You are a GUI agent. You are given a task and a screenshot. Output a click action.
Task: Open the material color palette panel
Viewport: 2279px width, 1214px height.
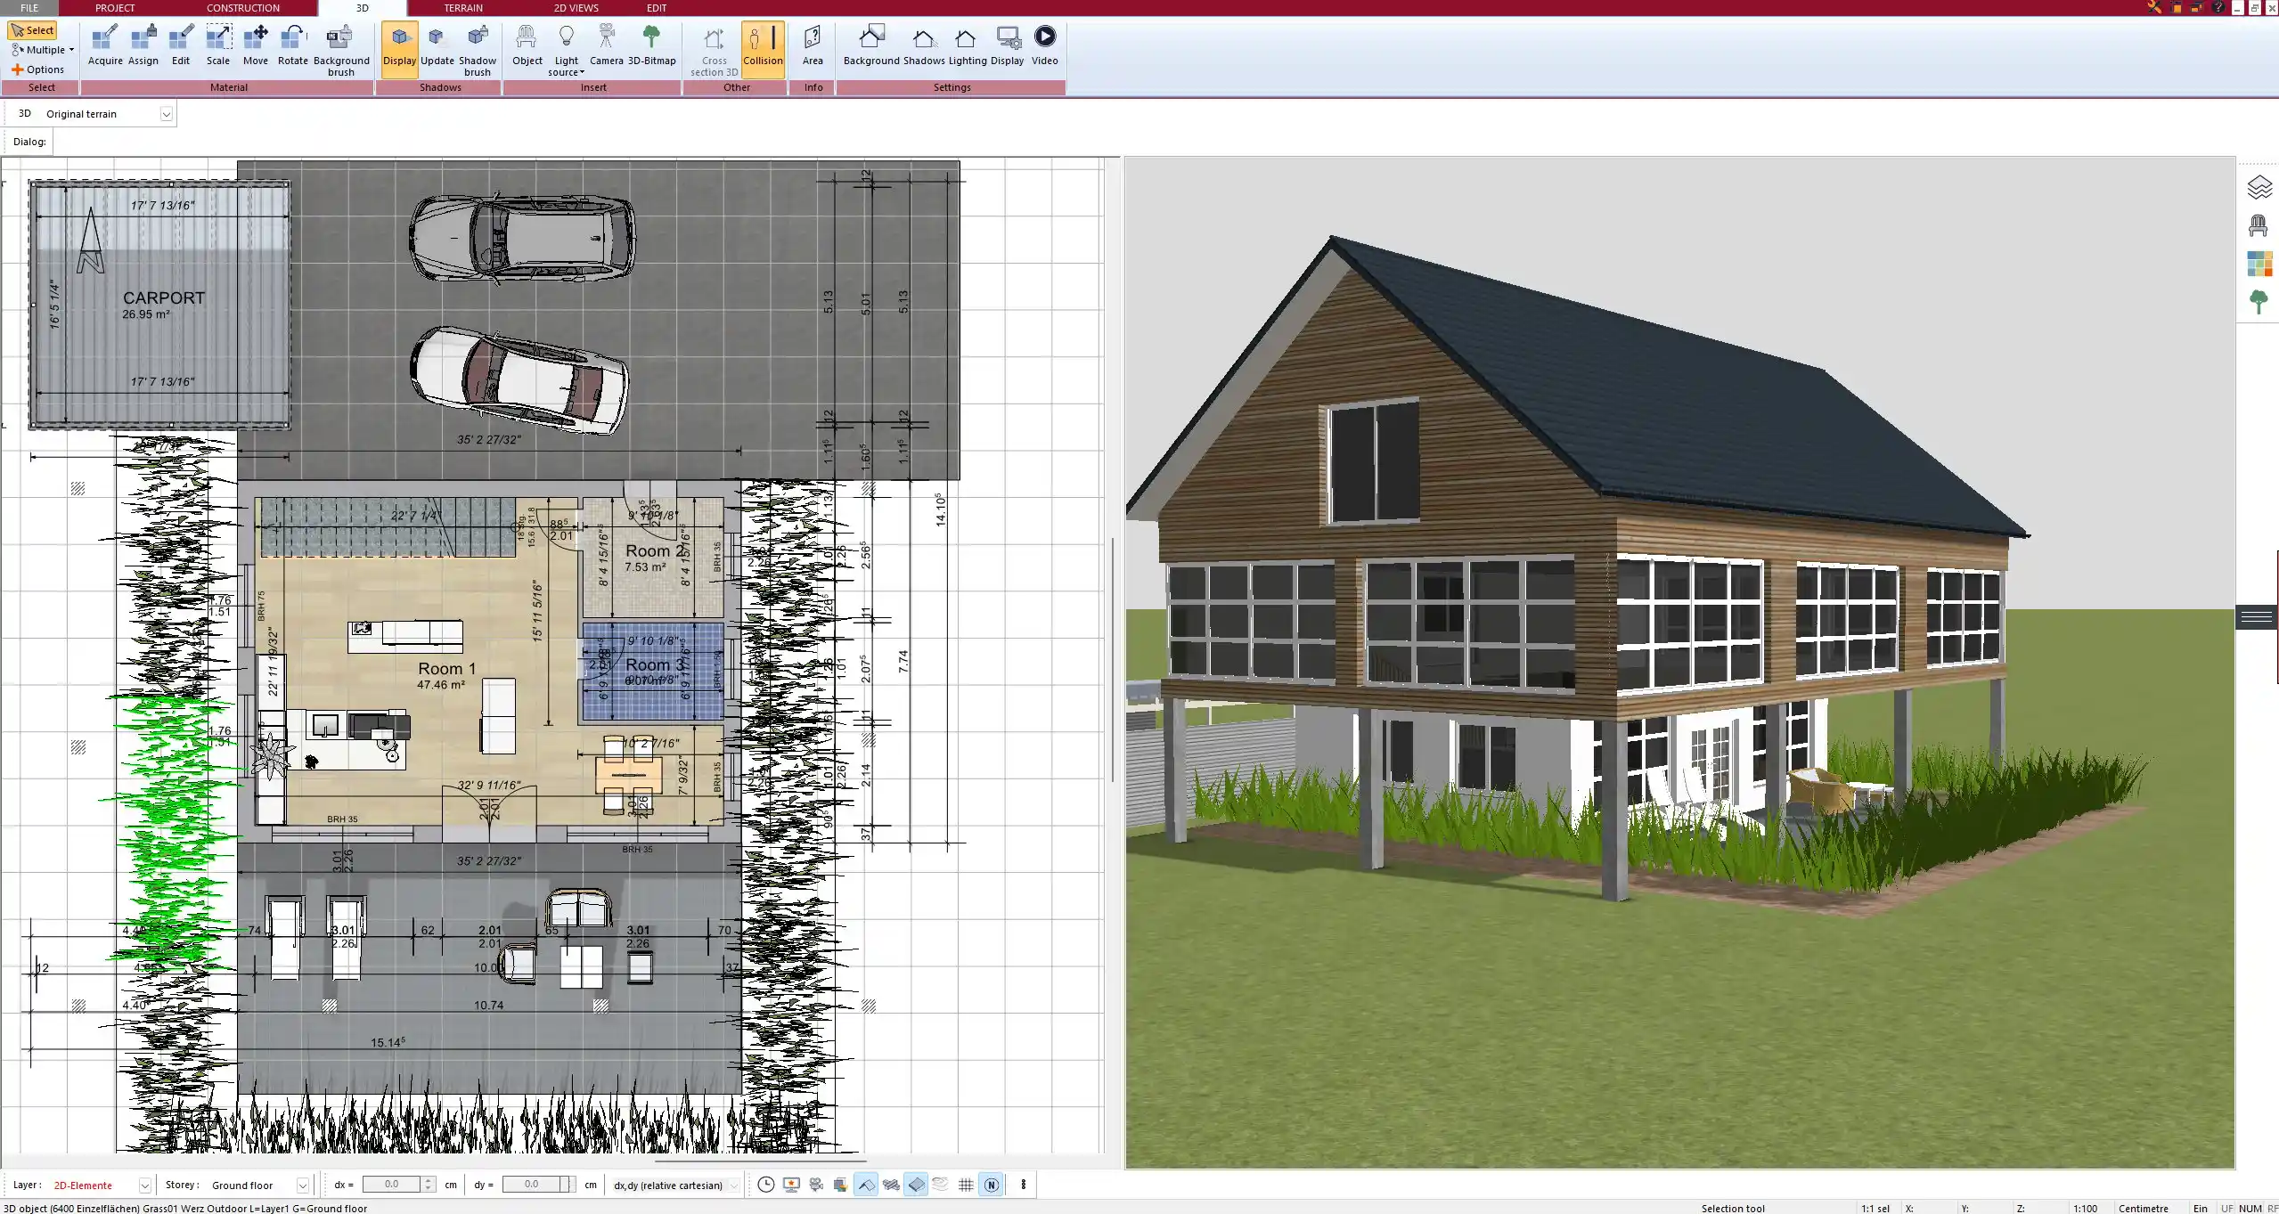2259,264
